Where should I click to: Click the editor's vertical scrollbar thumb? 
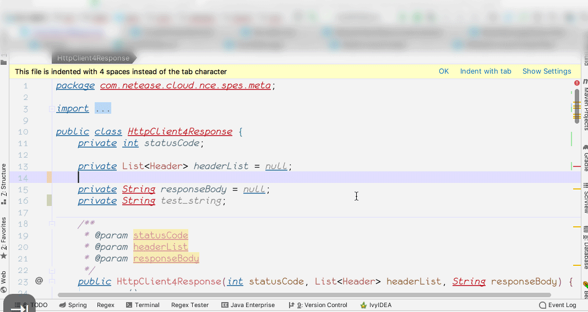tap(577, 106)
